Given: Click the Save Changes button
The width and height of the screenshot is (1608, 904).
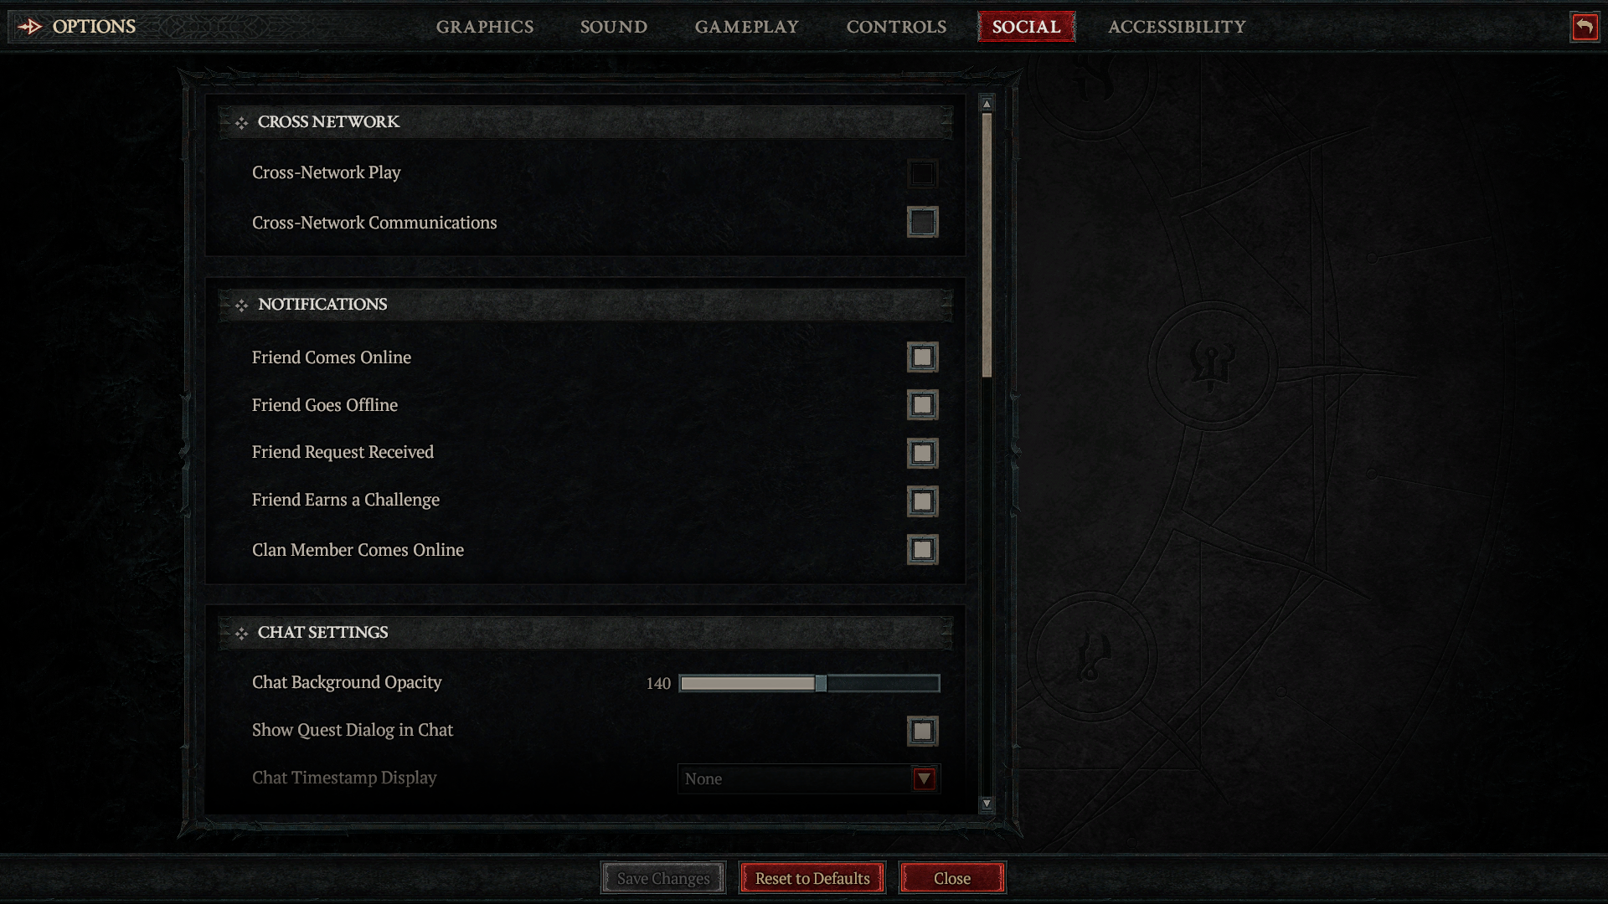Looking at the screenshot, I should pos(662,877).
